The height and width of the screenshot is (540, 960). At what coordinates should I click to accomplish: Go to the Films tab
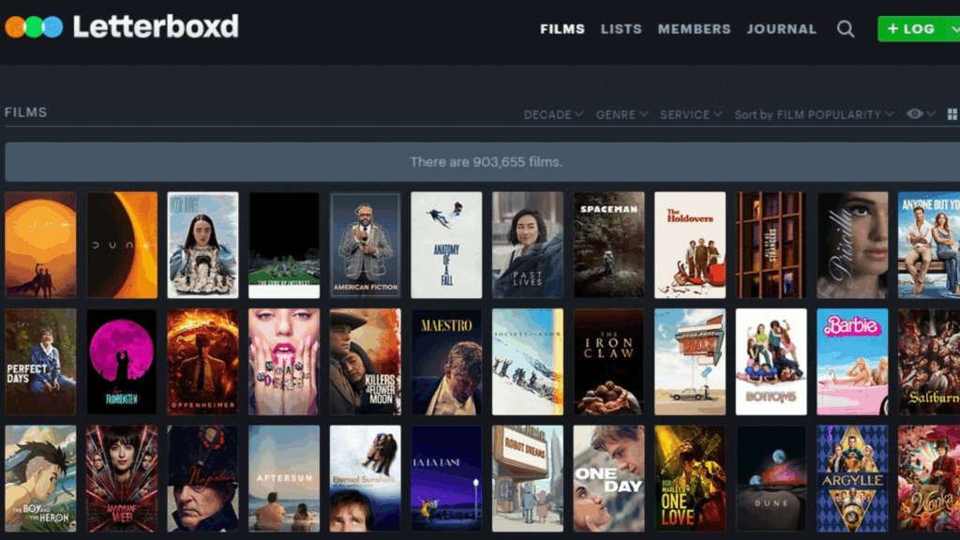click(562, 29)
